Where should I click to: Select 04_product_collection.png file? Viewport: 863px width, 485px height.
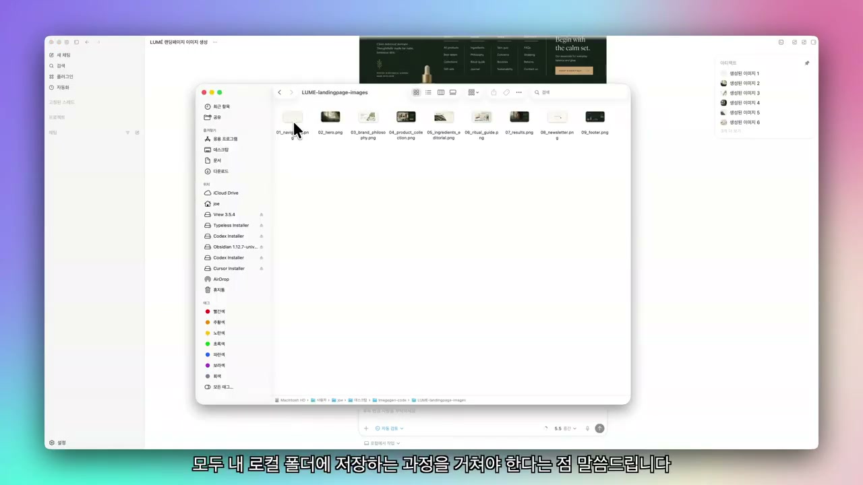406,124
